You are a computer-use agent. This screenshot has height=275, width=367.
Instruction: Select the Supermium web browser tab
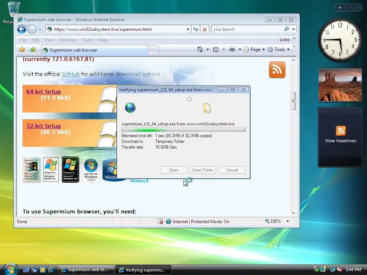coord(95,50)
